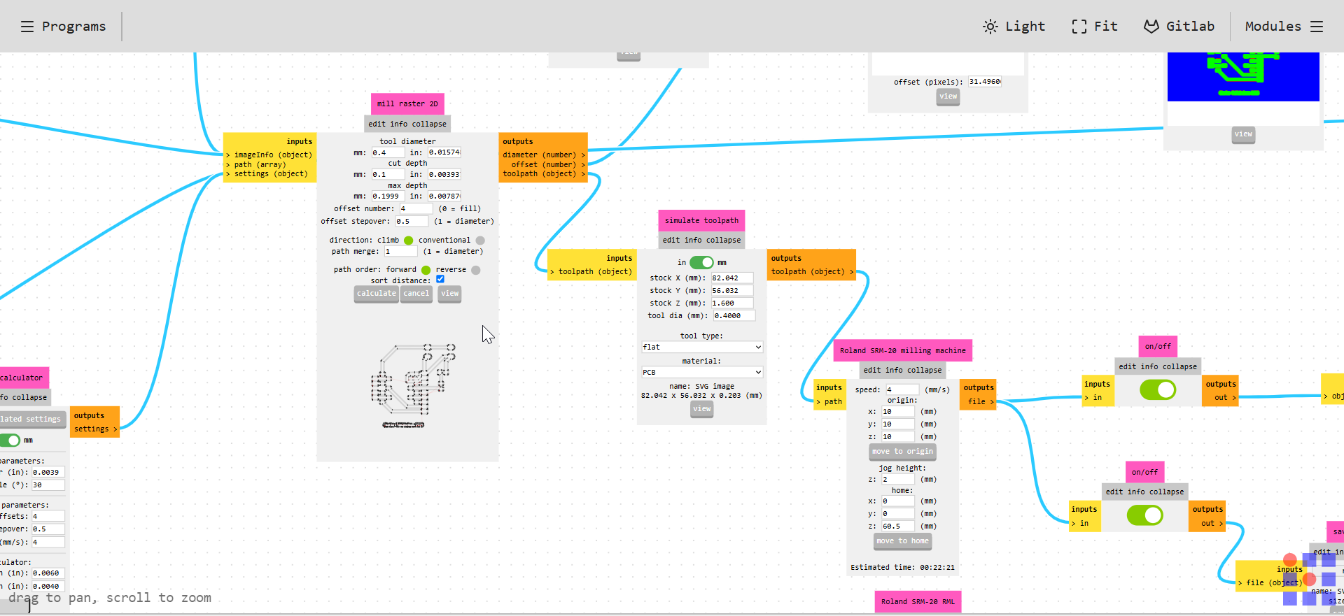Image resolution: width=1344 pixels, height=616 pixels.
Task: Select conventional direction radio button
Action: [x=480, y=241]
